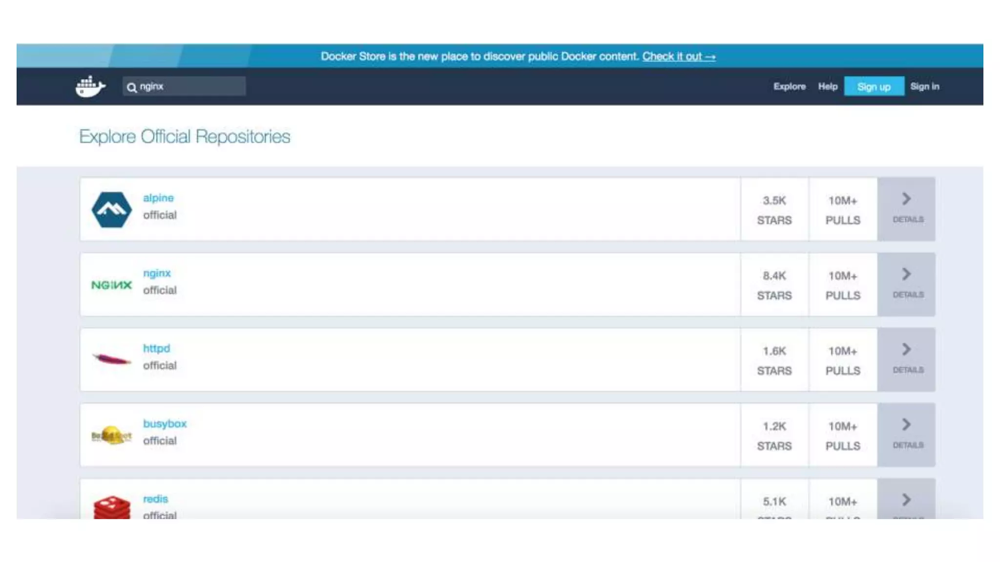
Task: Open the Explore menu item
Action: pyautogui.click(x=789, y=86)
